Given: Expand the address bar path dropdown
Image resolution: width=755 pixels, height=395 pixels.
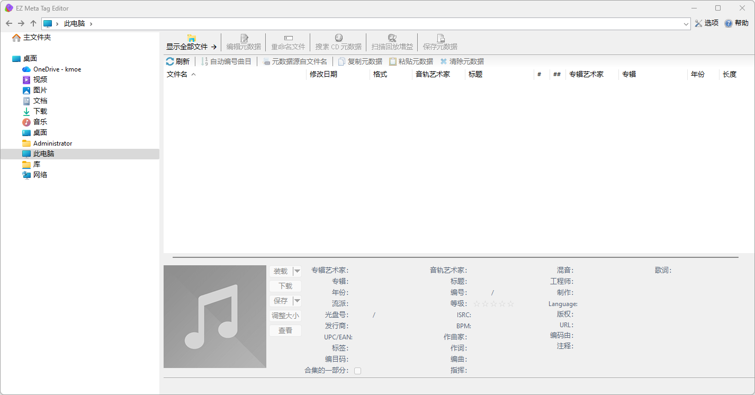Looking at the screenshot, I should point(686,24).
